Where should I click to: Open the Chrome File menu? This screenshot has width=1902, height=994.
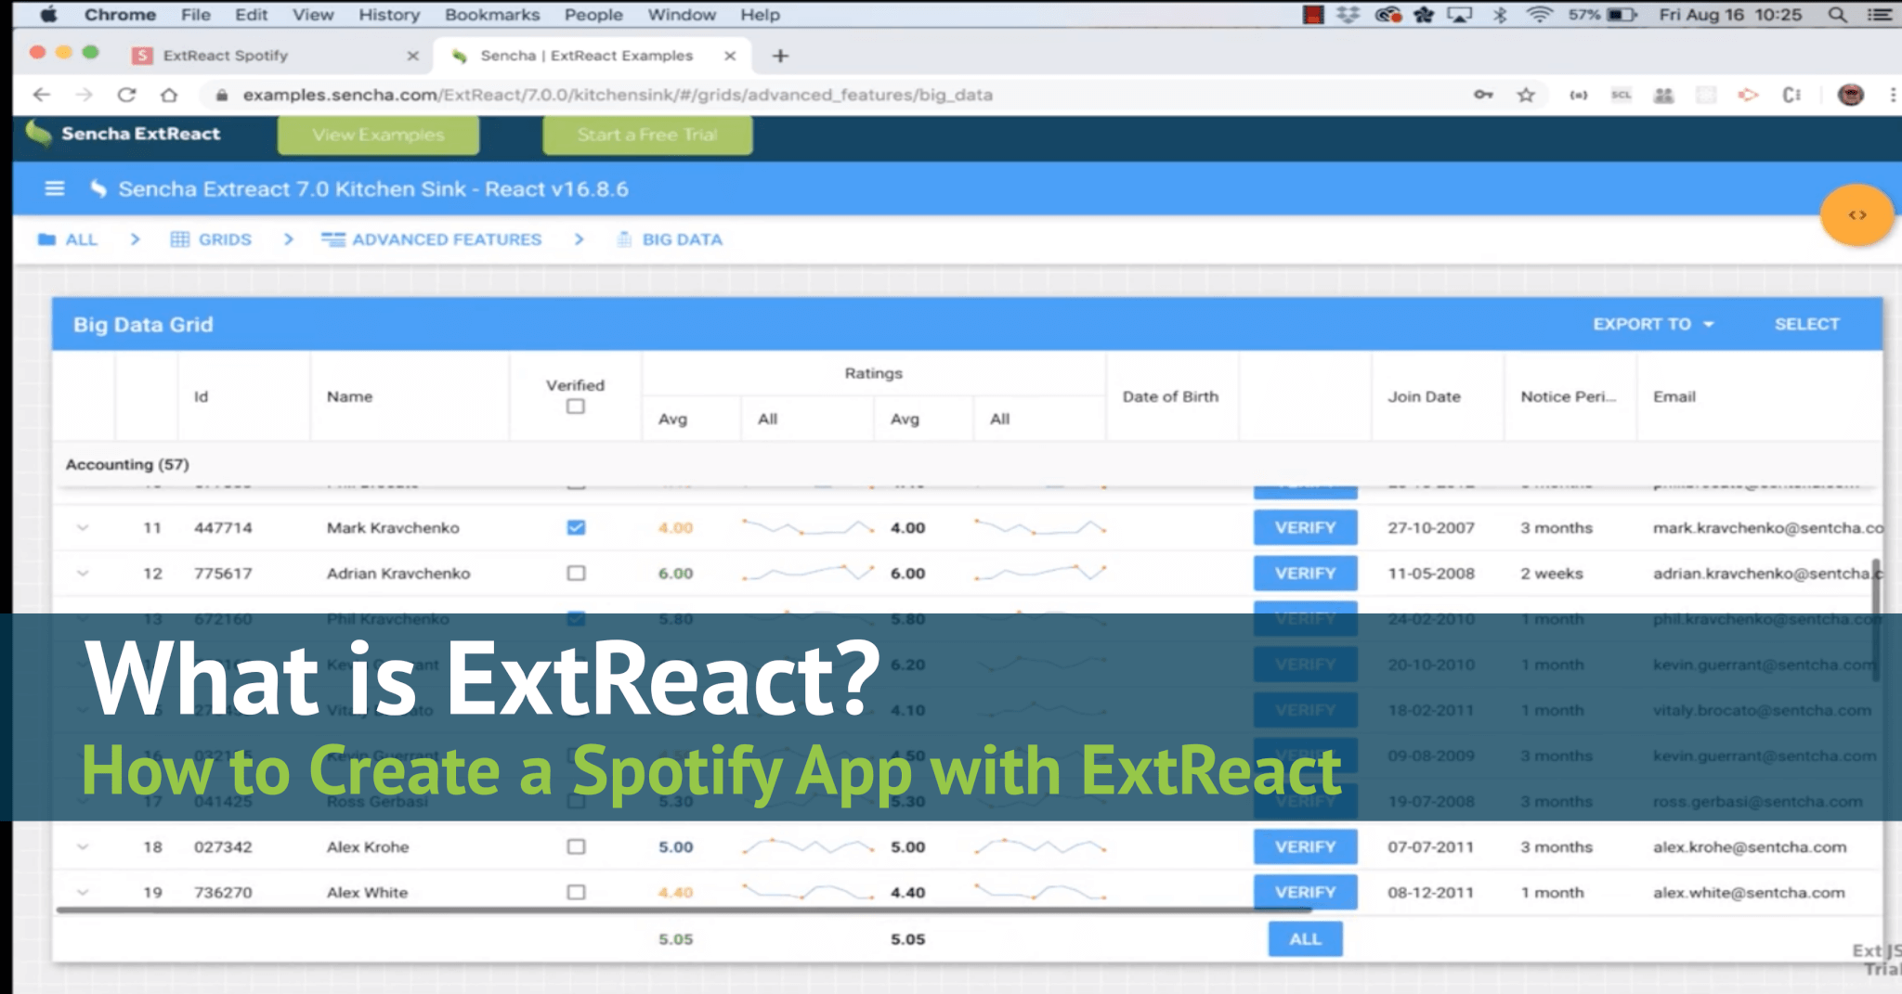pyautogui.click(x=195, y=15)
